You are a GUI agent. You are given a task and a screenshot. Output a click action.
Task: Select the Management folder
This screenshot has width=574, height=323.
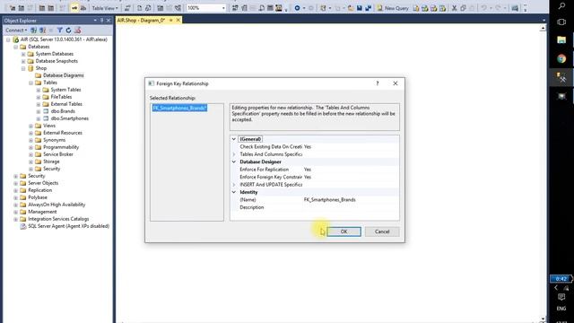42,212
